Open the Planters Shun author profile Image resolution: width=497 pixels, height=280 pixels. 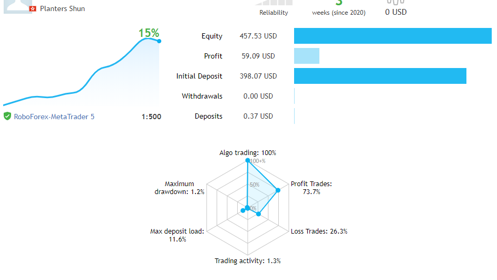coord(62,9)
